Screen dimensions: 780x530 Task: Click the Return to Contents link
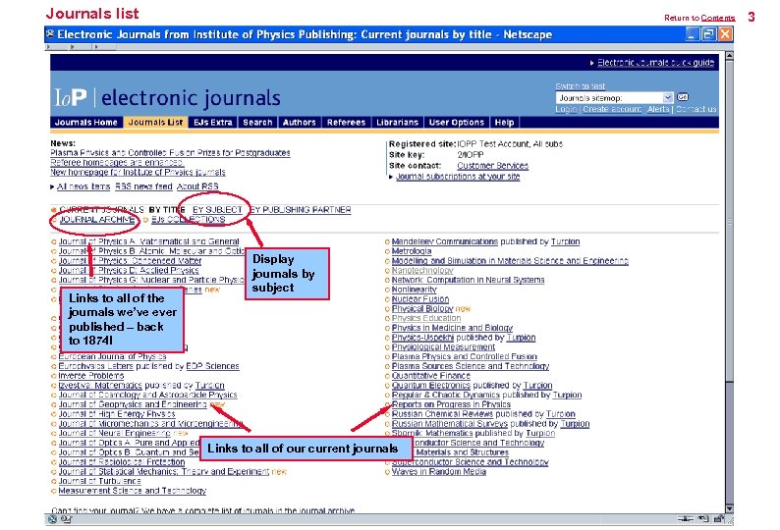718,18
